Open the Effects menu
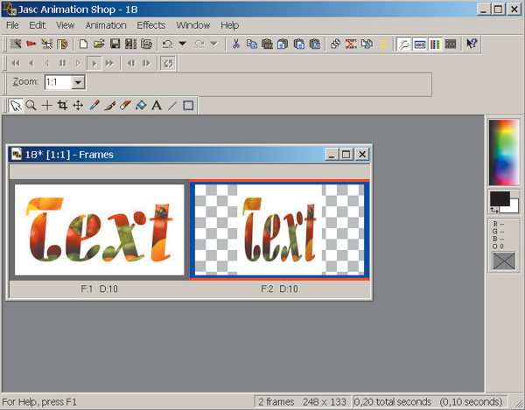 (x=151, y=25)
